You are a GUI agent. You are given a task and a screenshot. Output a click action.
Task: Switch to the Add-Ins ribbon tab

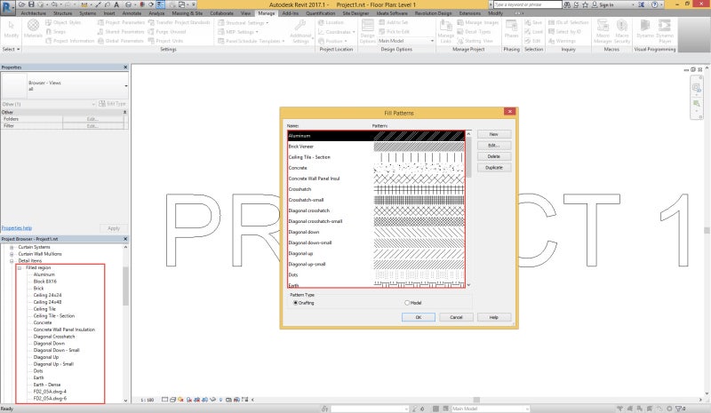[291, 13]
